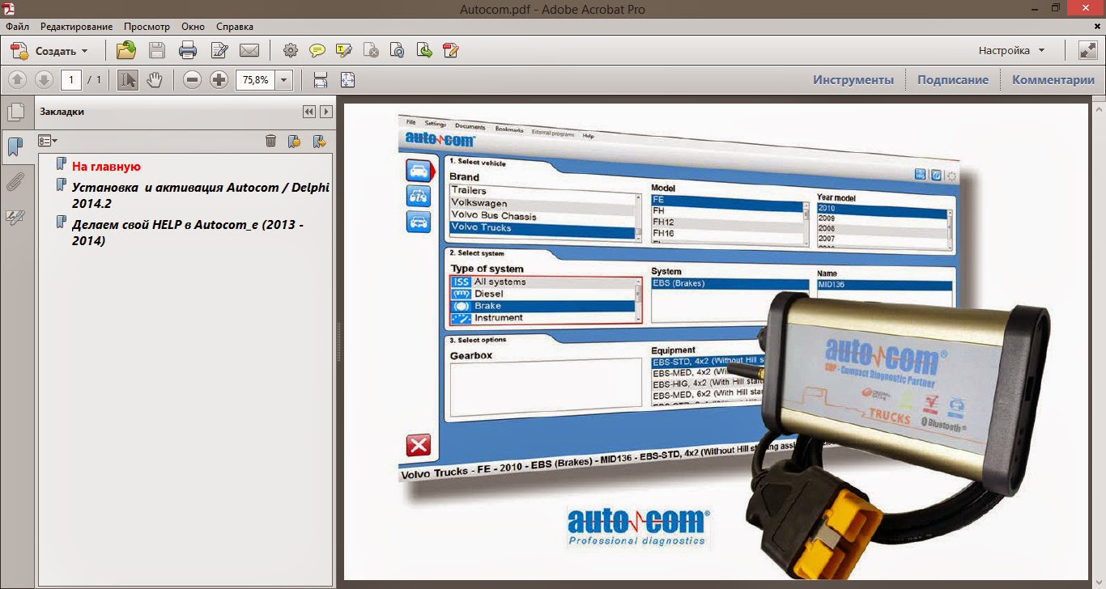Open the Подписание pane
Screen dimensions: 1106x589
(953, 80)
